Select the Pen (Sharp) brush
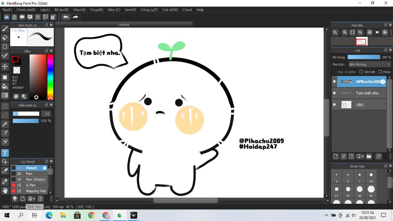393x221 pixels. click(29, 180)
